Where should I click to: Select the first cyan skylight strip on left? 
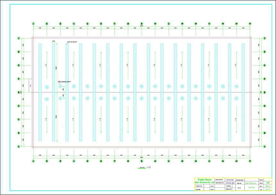[x=40, y=92]
